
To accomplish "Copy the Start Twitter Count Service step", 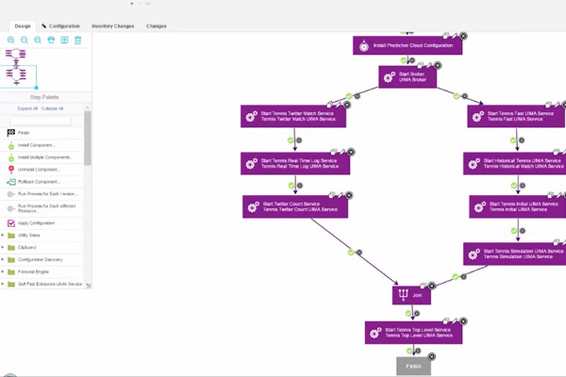I will click(x=332, y=195).
